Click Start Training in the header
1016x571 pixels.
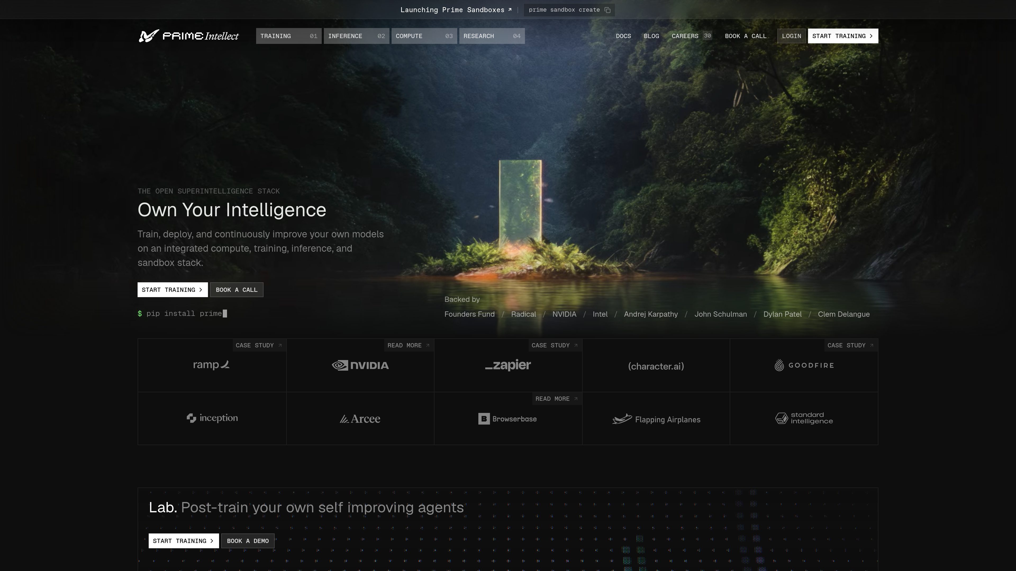click(843, 36)
